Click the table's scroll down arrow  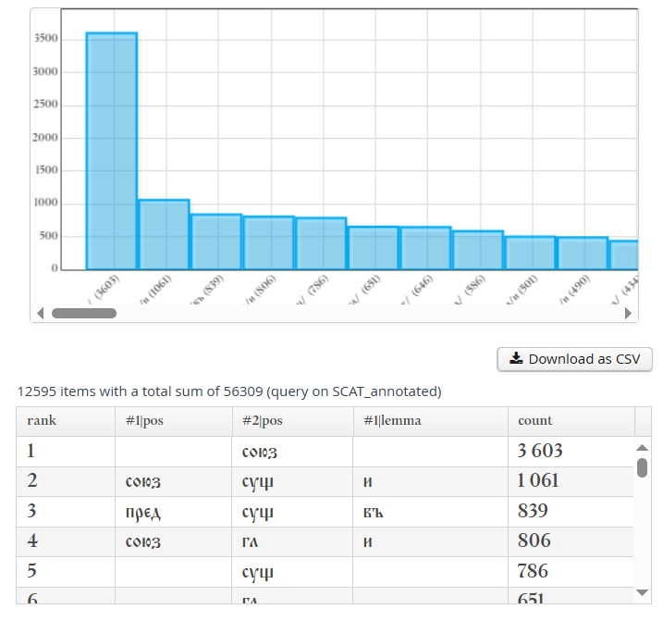pos(643,592)
